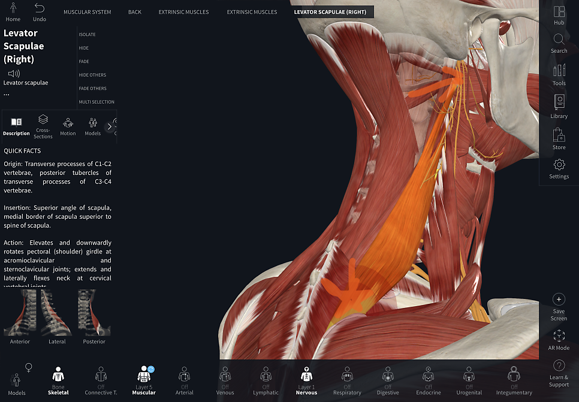Turn on the Arterial system layer
The image size is (579, 402).
click(184, 380)
